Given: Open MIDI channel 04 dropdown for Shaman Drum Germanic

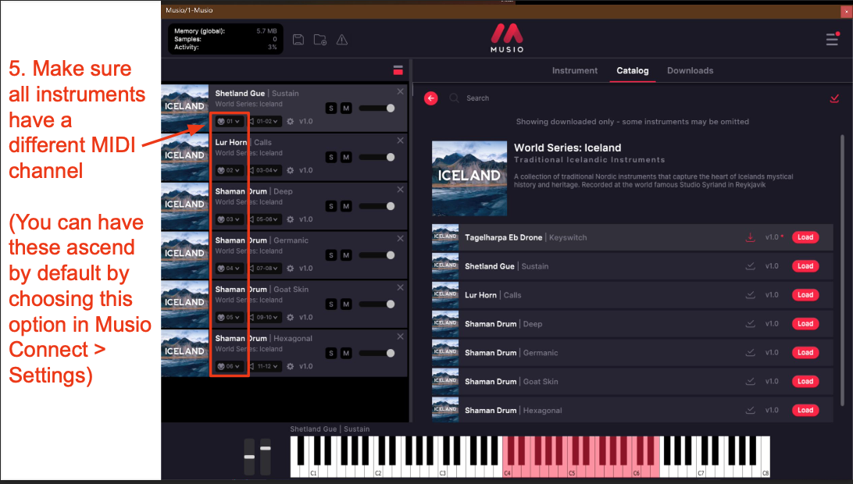Looking at the screenshot, I should click(229, 268).
